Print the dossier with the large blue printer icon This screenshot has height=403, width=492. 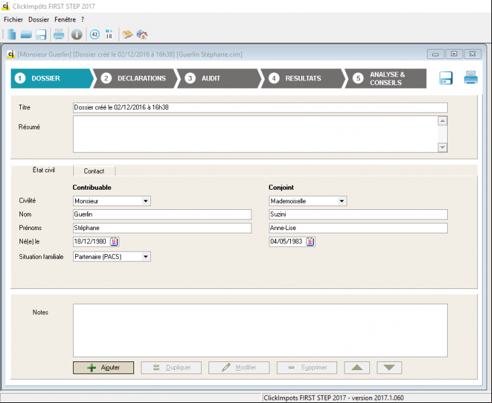471,78
